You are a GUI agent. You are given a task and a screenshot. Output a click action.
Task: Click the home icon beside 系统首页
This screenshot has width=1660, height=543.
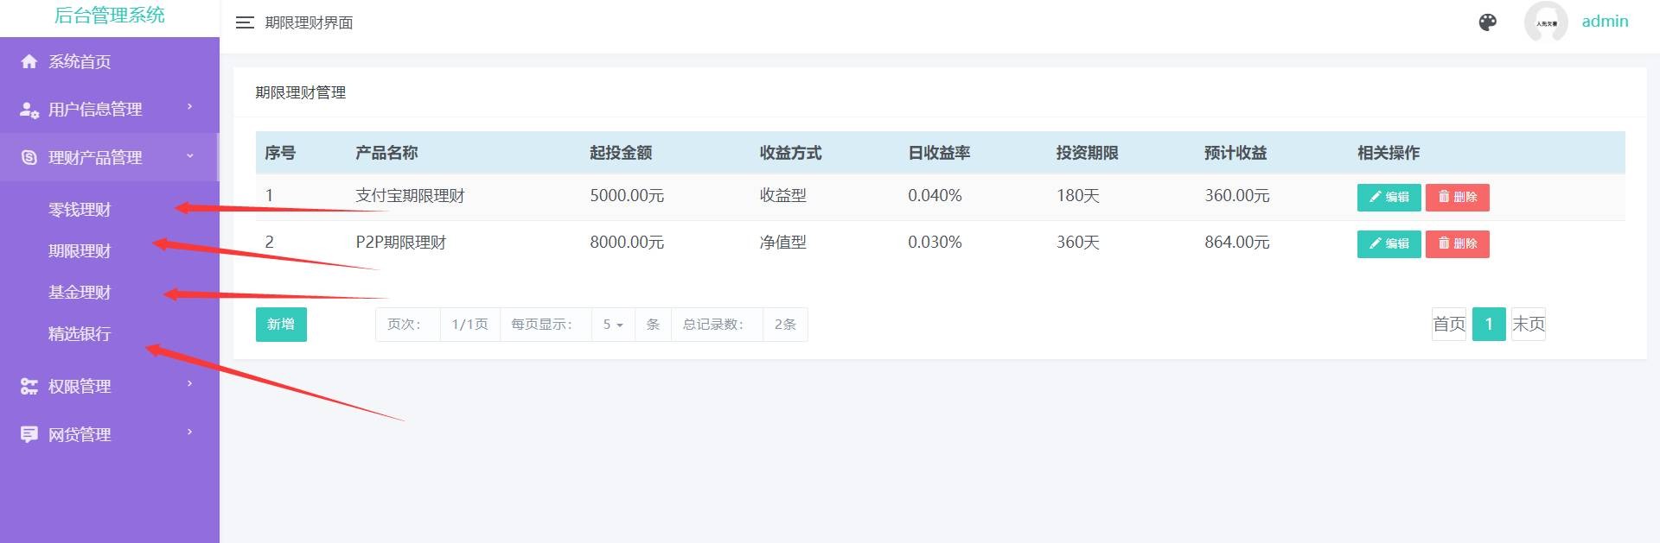(x=29, y=61)
